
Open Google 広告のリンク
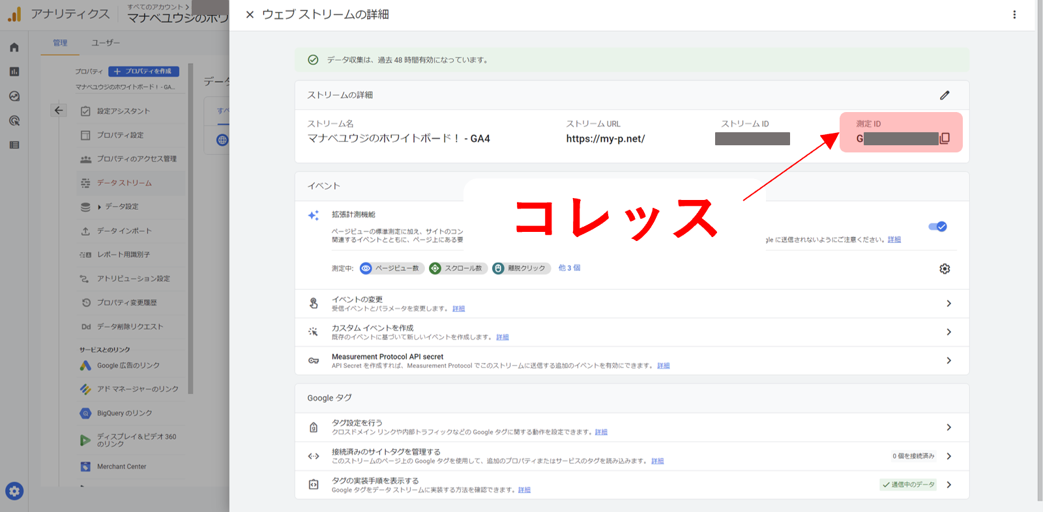(x=132, y=366)
